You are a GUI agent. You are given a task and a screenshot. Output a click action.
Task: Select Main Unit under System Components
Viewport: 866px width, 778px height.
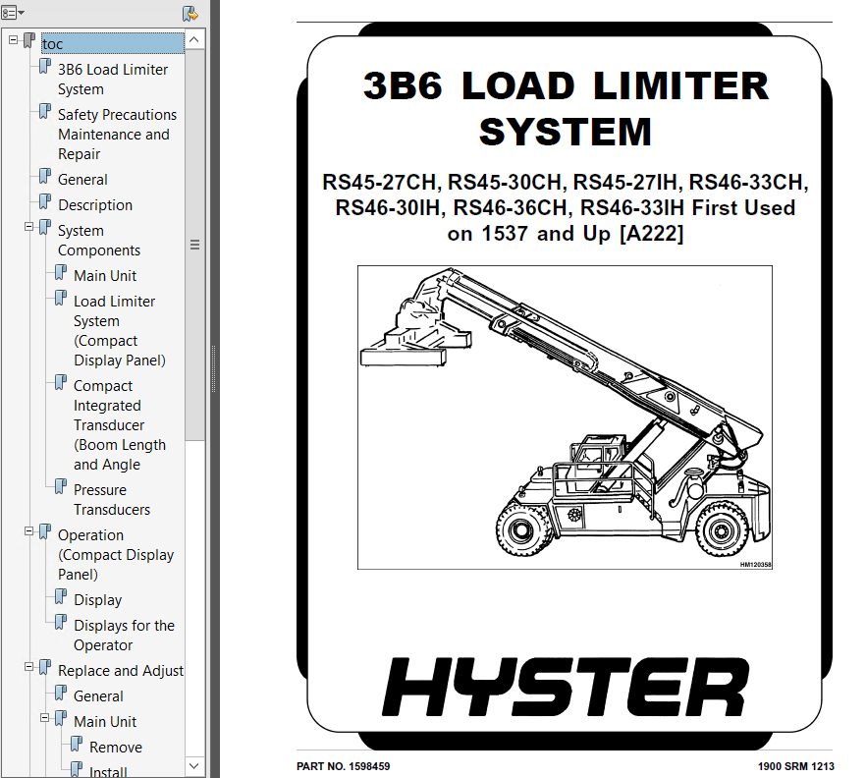tap(105, 276)
